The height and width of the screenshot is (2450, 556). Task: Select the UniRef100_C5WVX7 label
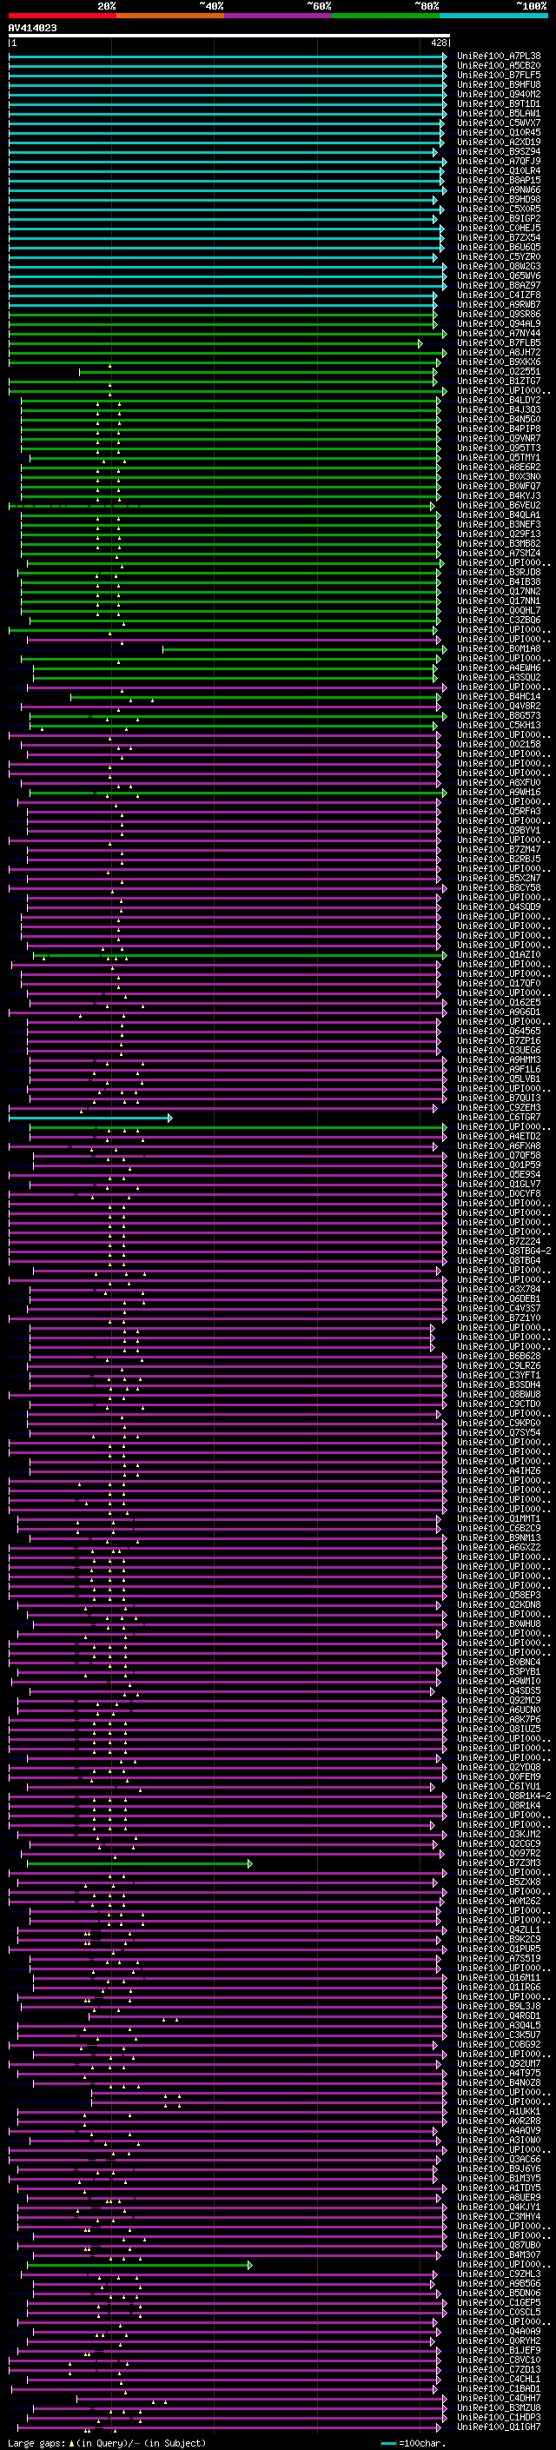[x=499, y=123]
